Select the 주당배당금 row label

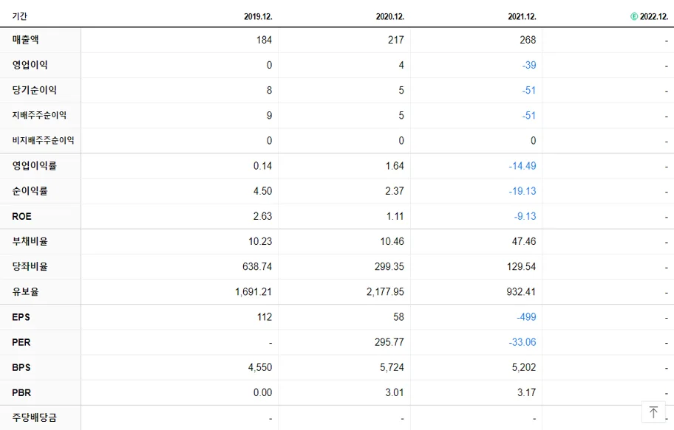coord(35,417)
